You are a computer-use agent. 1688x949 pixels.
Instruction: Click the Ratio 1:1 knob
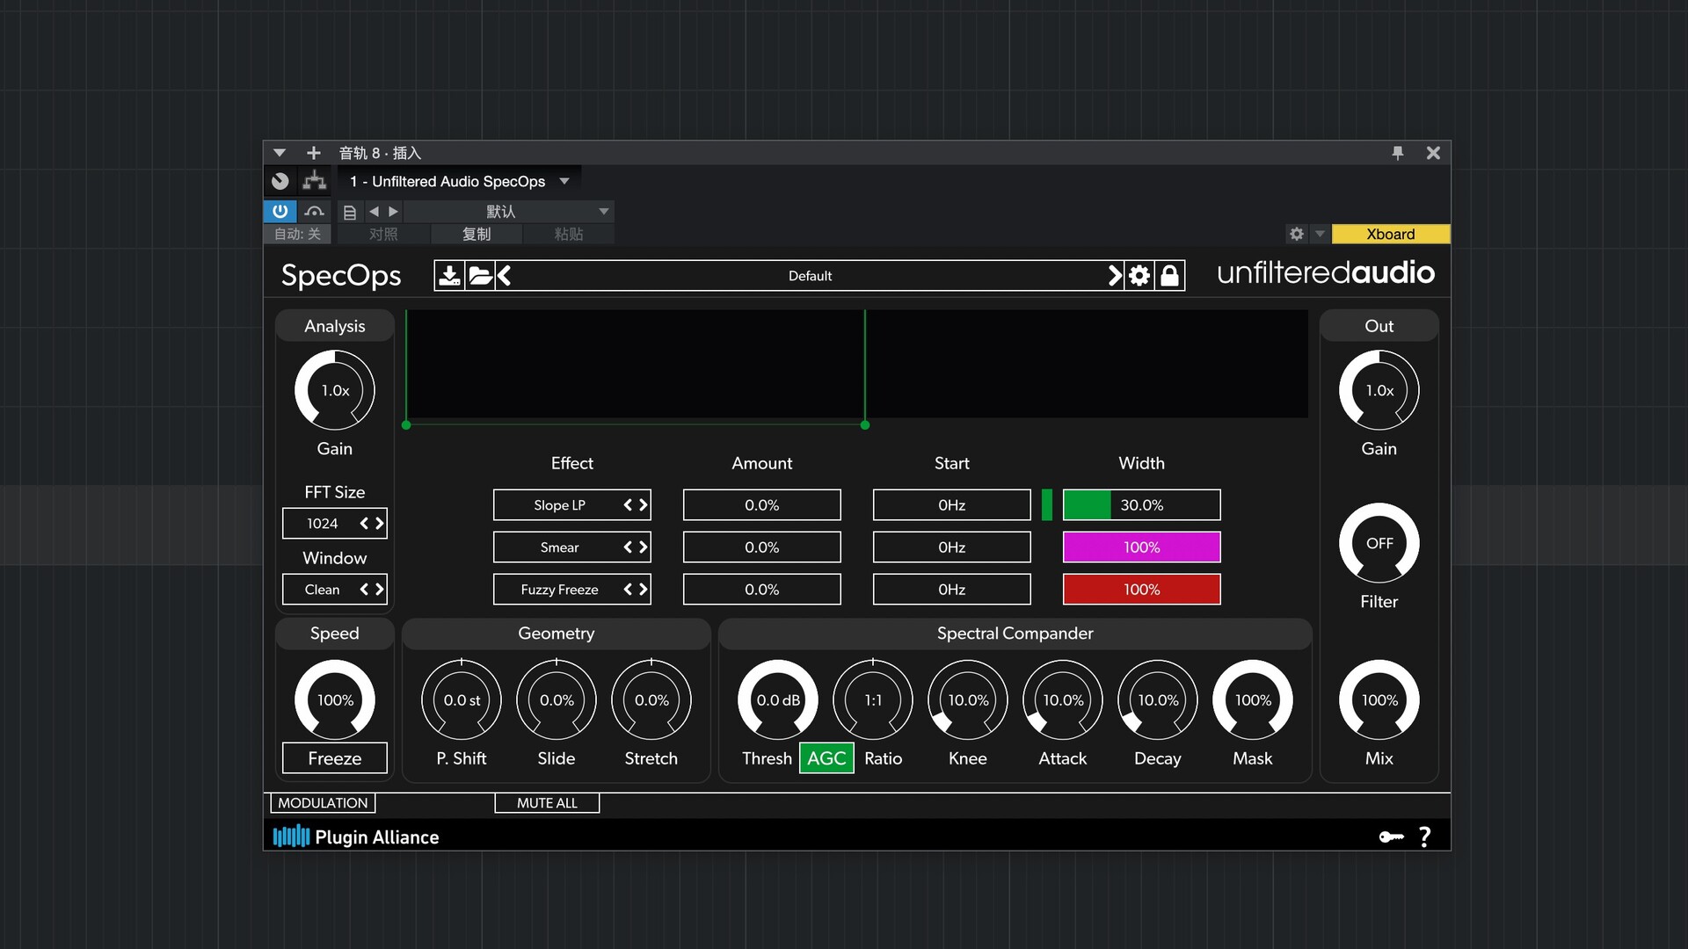click(x=873, y=700)
